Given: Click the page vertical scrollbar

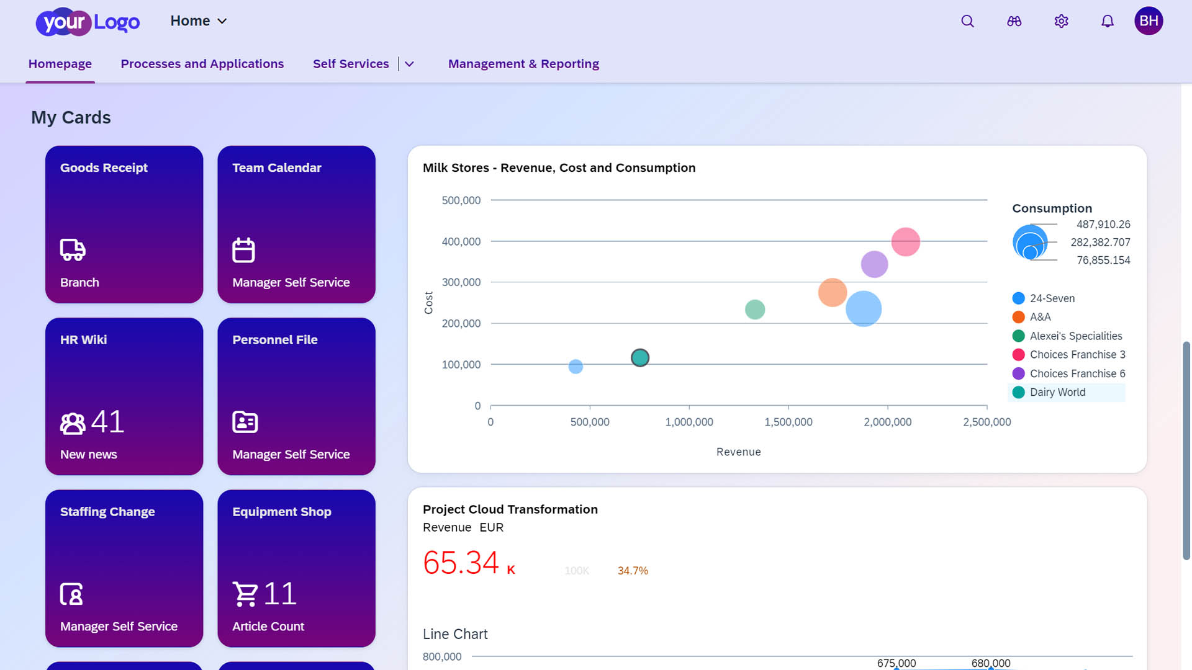Looking at the screenshot, I should [1186, 450].
